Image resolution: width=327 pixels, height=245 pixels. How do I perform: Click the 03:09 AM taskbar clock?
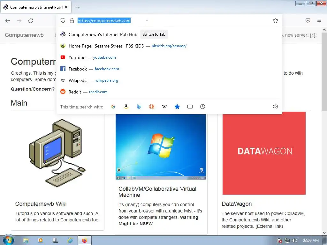311,241
